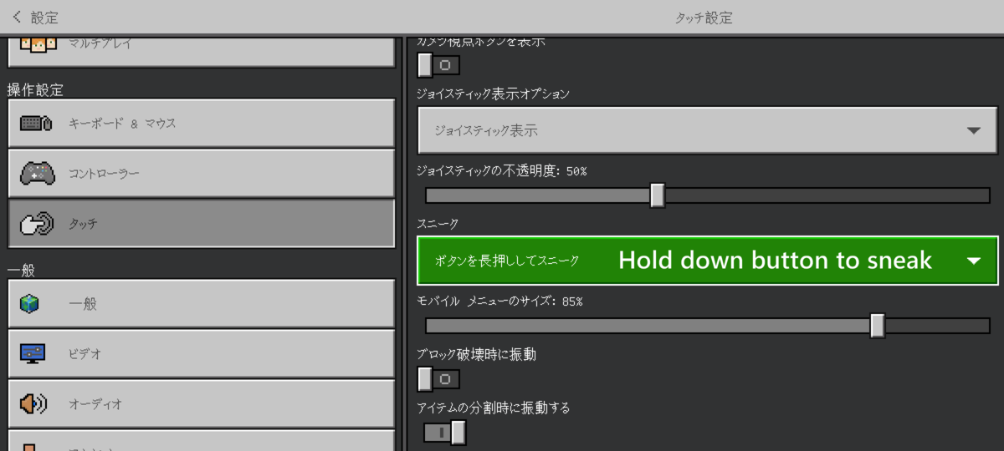Viewport: 1004px width, 451px height.
Task: Toggle the camera view button switch
Action: (x=438, y=64)
